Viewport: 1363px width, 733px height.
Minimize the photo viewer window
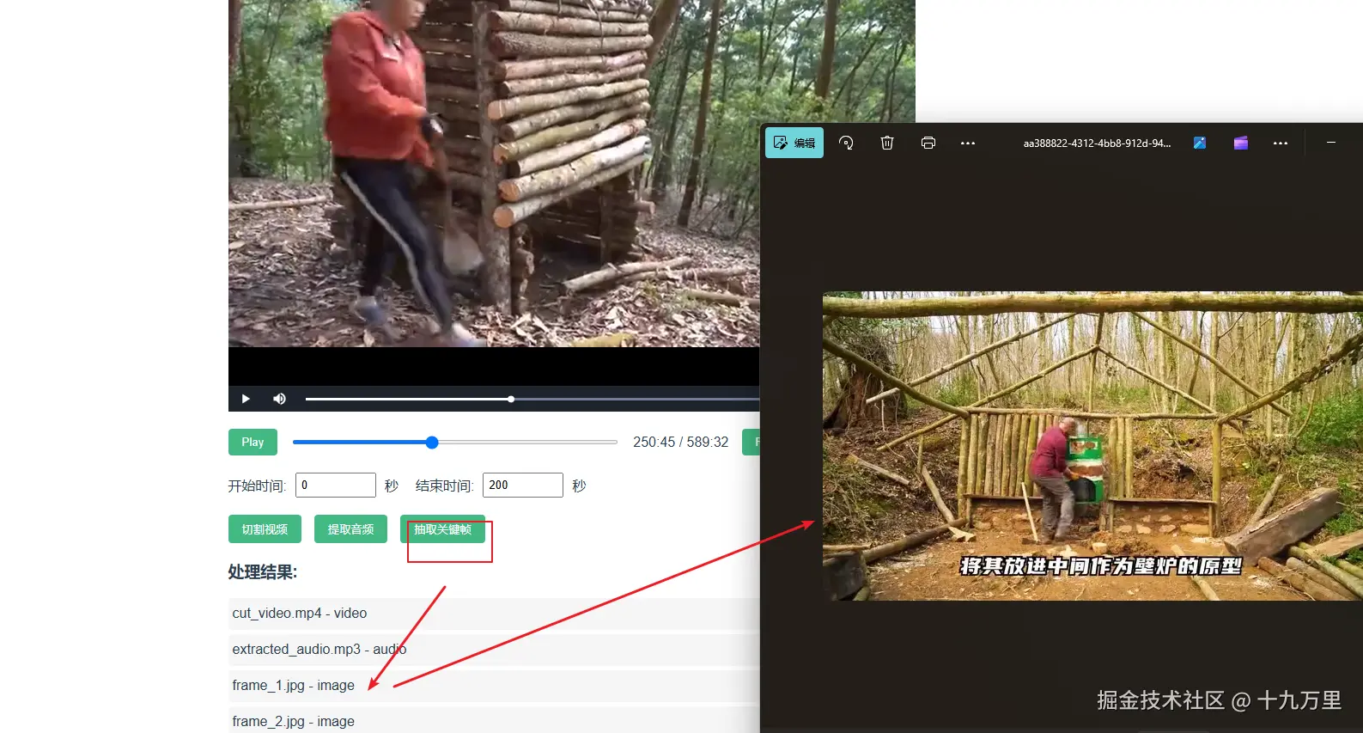point(1331,143)
